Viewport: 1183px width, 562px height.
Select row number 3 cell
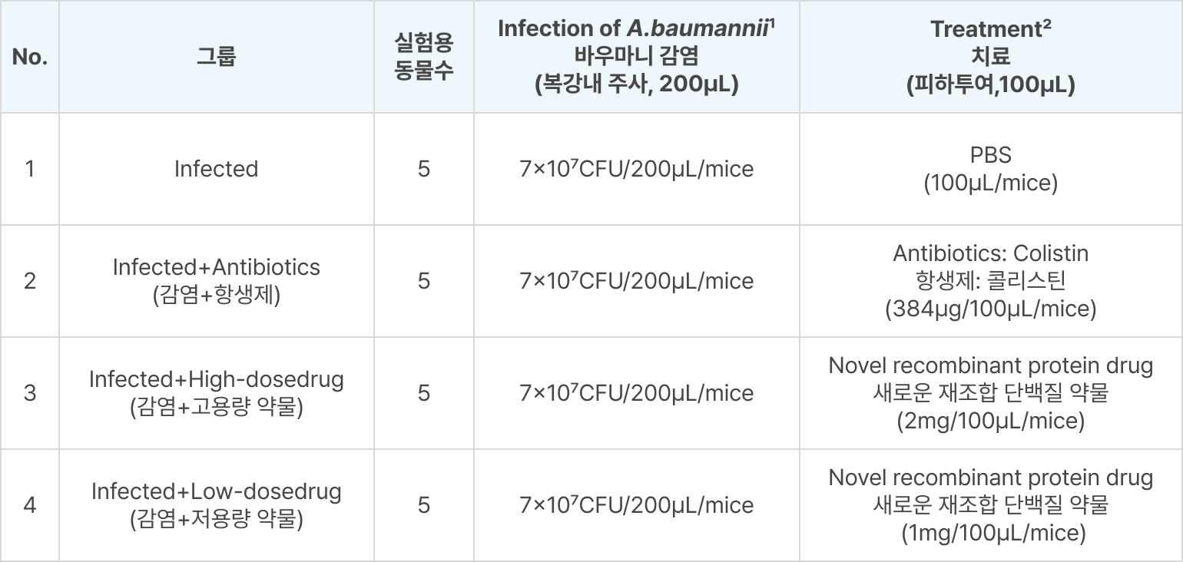[x=30, y=393]
